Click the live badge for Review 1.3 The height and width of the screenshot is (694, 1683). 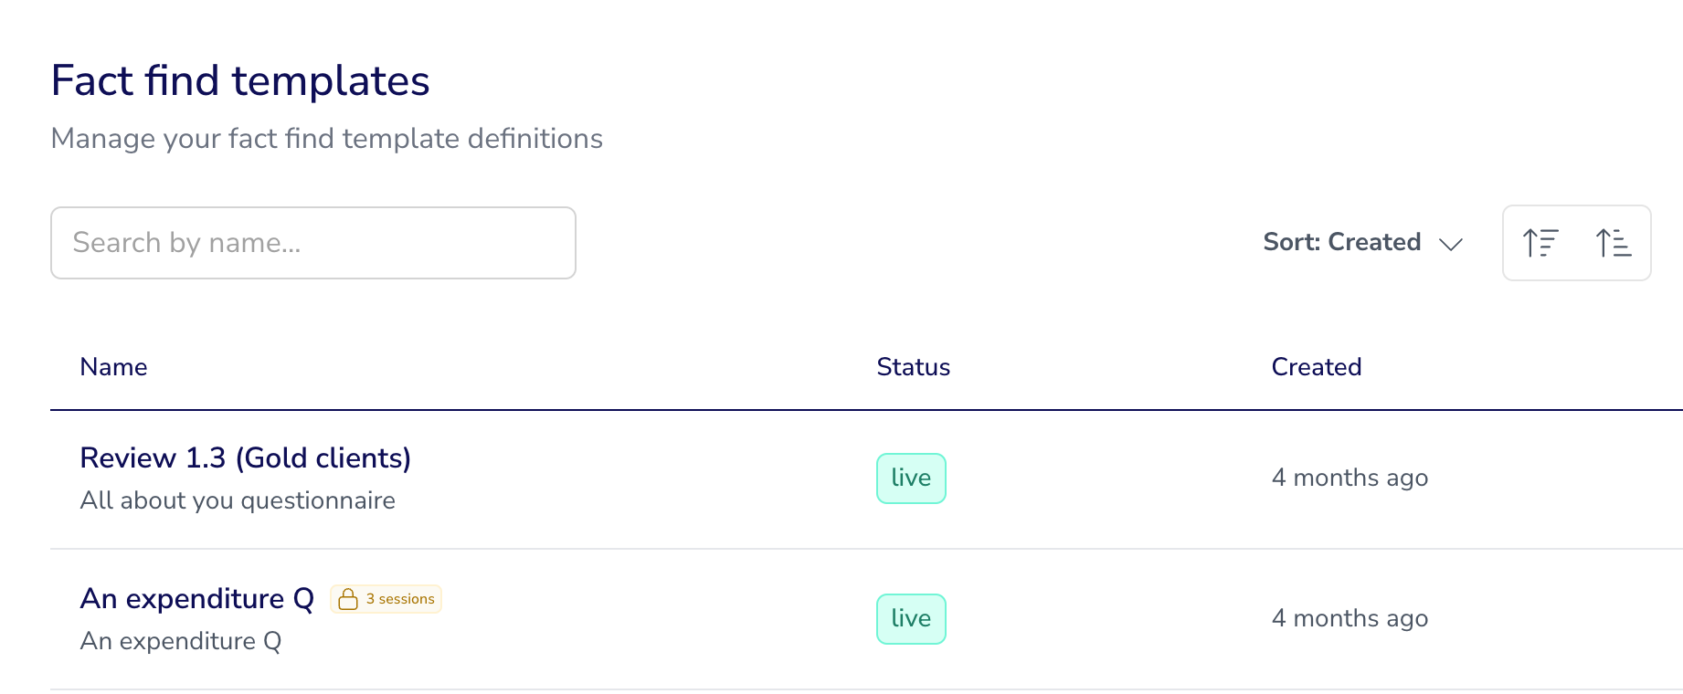click(911, 478)
